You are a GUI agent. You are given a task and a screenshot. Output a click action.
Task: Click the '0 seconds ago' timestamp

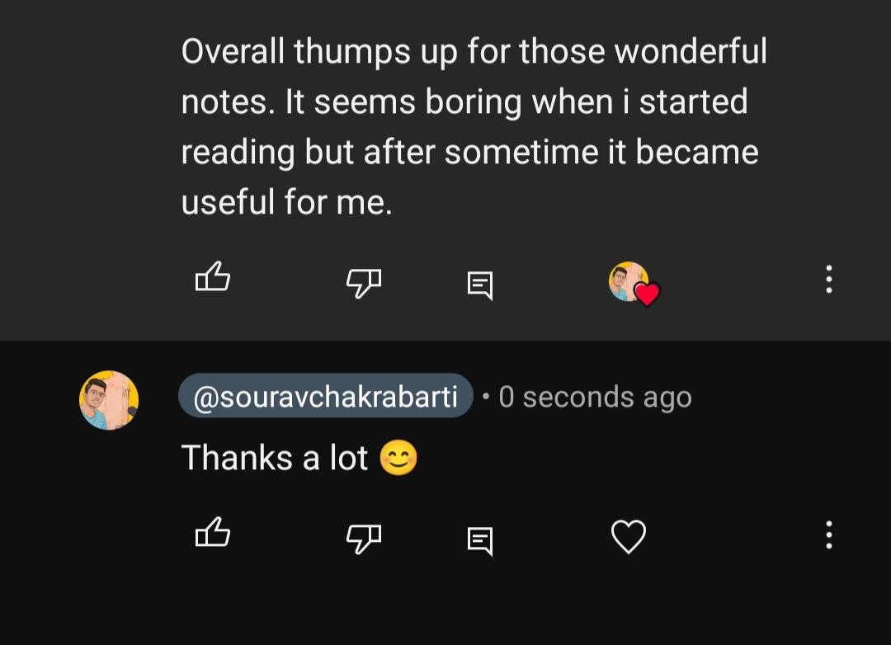[595, 398]
